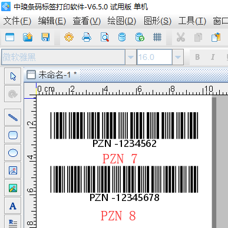Click the Paste clipboard icon
228x228 pixels.
216,37
